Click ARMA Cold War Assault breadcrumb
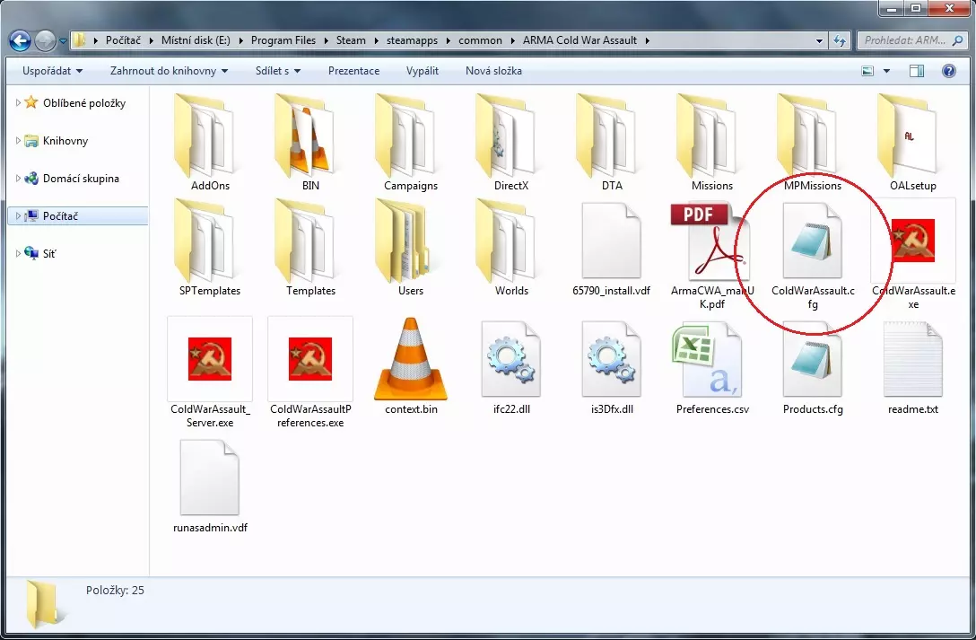Viewport: 976px width, 640px height. point(579,40)
